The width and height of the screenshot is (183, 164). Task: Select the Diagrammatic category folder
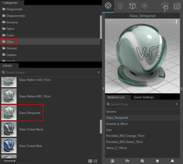tap(14, 16)
